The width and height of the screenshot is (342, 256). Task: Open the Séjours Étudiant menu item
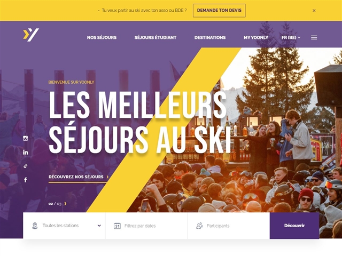coord(156,37)
